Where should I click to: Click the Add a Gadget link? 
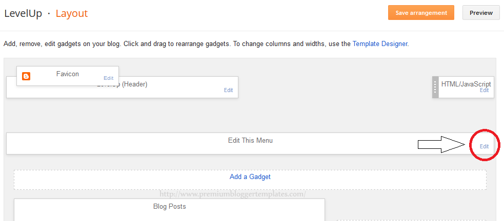click(250, 176)
